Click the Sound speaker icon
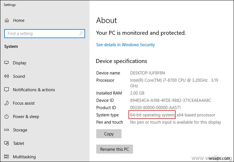Image resolution: width=234 pixels, height=162 pixels. tap(6, 76)
